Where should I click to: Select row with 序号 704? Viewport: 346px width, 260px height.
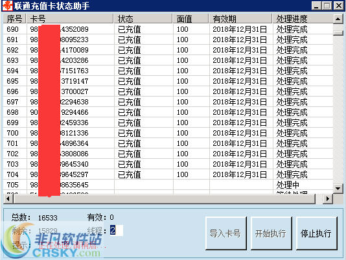[168, 174]
